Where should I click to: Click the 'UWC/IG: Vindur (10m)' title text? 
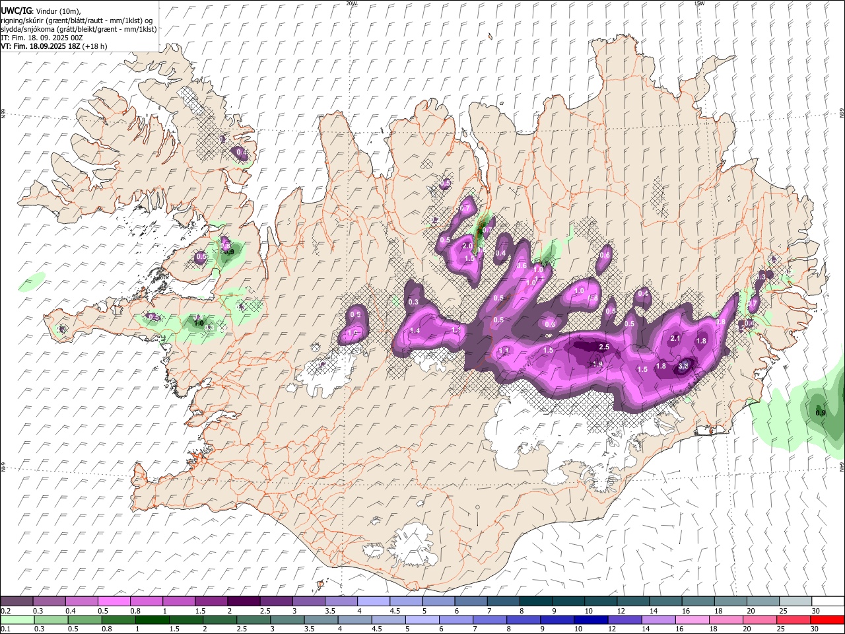coord(41,11)
